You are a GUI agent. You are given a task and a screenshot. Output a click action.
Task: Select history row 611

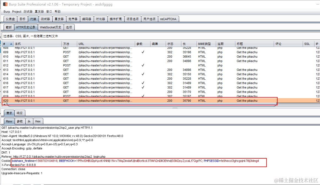[x=161, y=61]
